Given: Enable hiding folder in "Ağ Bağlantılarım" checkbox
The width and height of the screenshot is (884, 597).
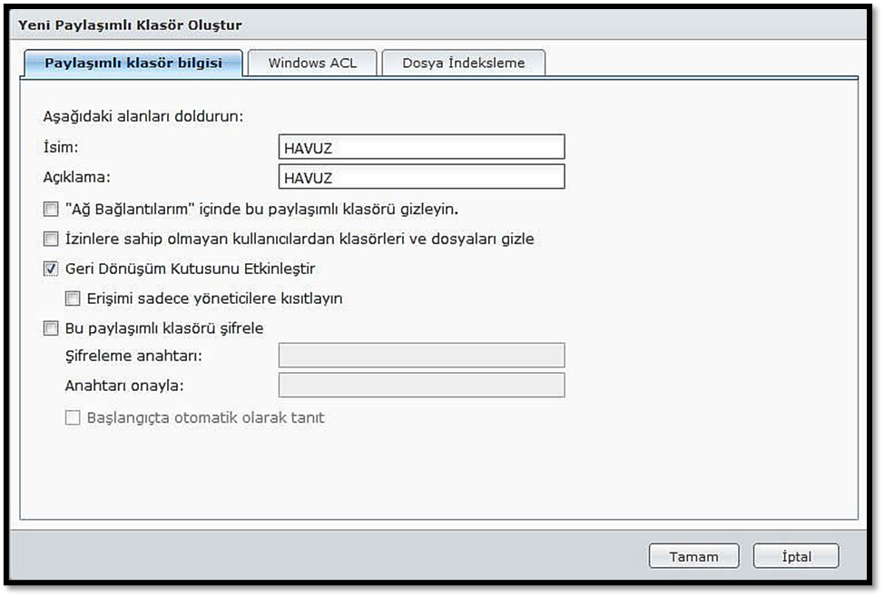Looking at the screenshot, I should pyautogui.click(x=51, y=210).
